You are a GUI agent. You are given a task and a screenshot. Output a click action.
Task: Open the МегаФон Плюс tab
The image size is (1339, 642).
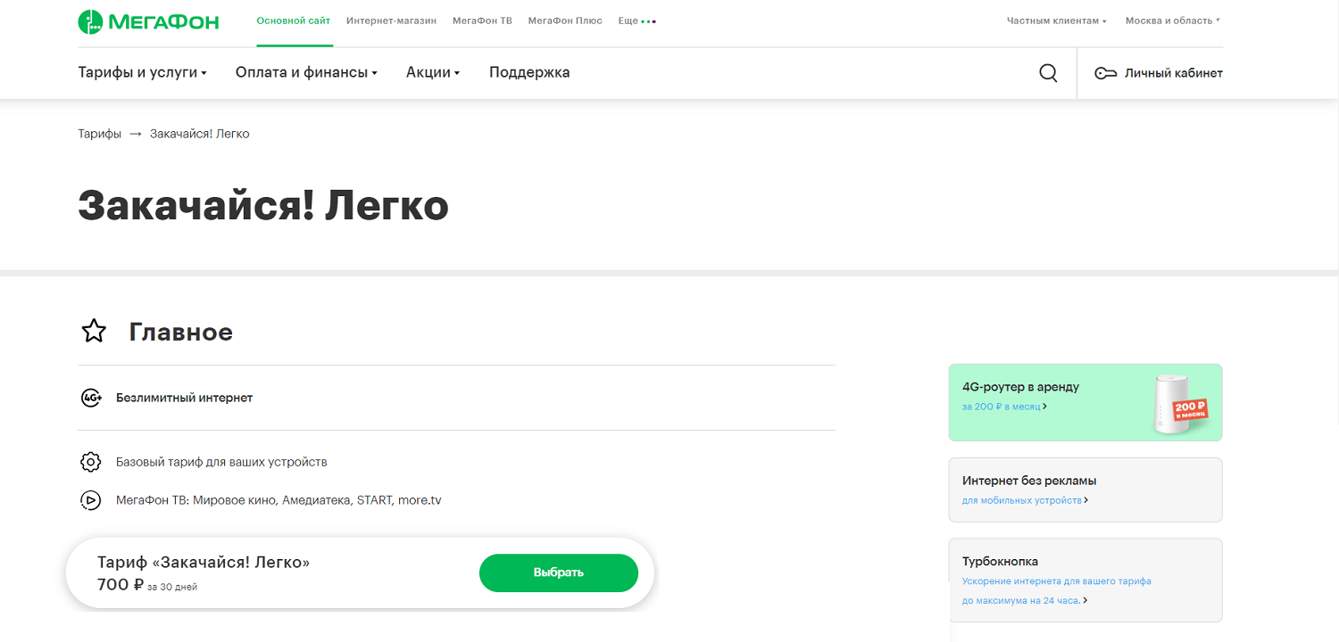(565, 21)
